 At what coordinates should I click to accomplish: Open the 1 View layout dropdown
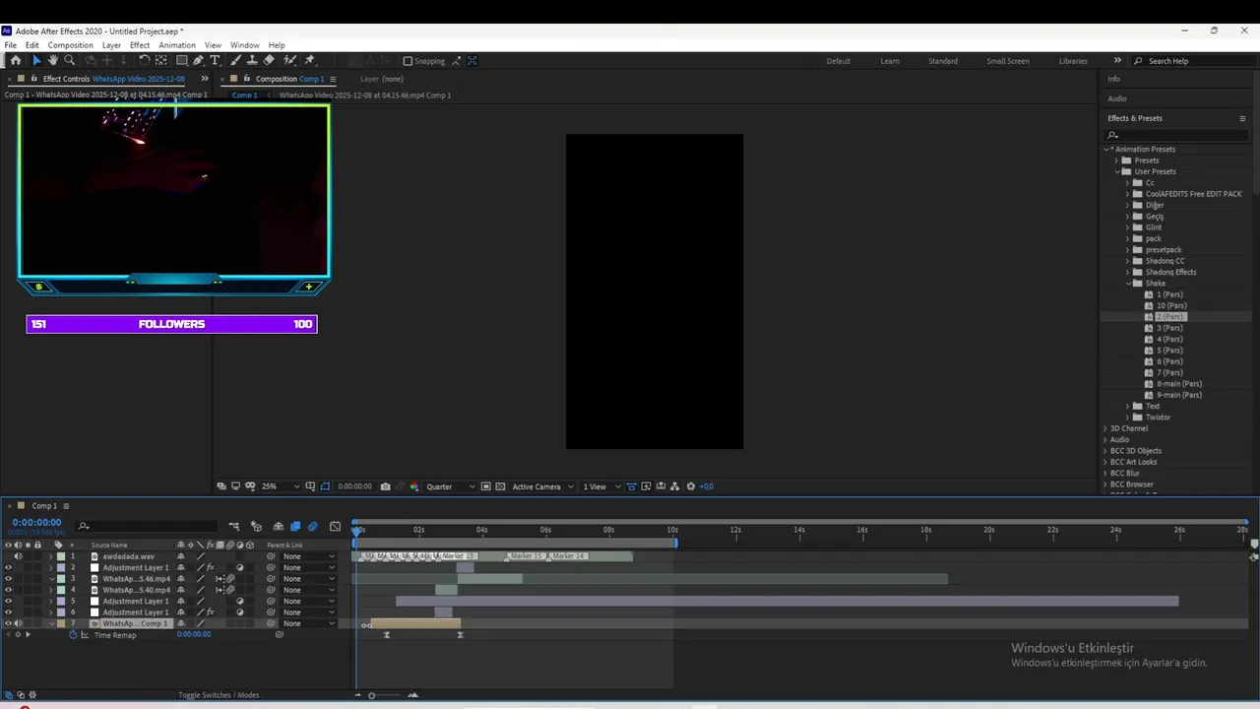click(600, 486)
